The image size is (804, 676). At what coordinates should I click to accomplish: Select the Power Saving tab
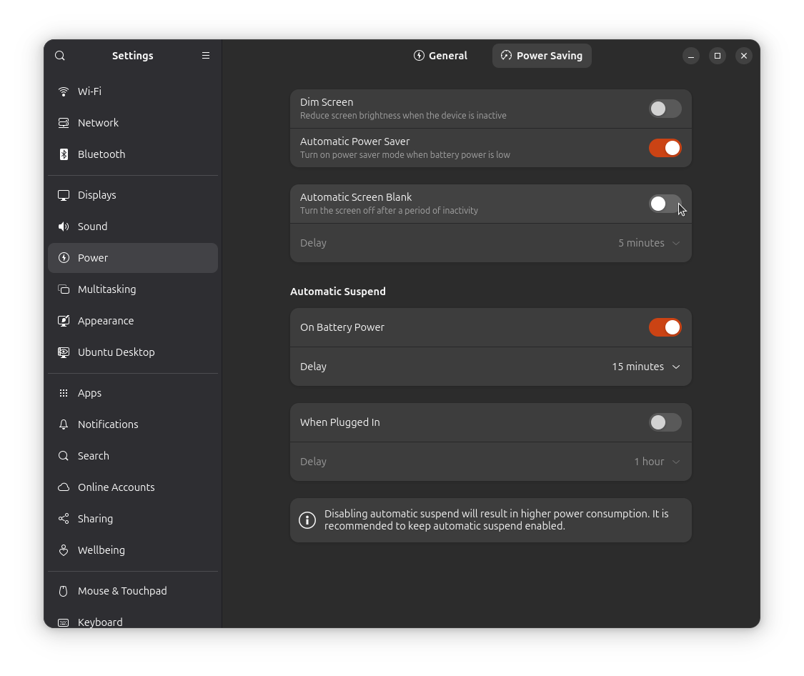pyautogui.click(x=542, y=55)
